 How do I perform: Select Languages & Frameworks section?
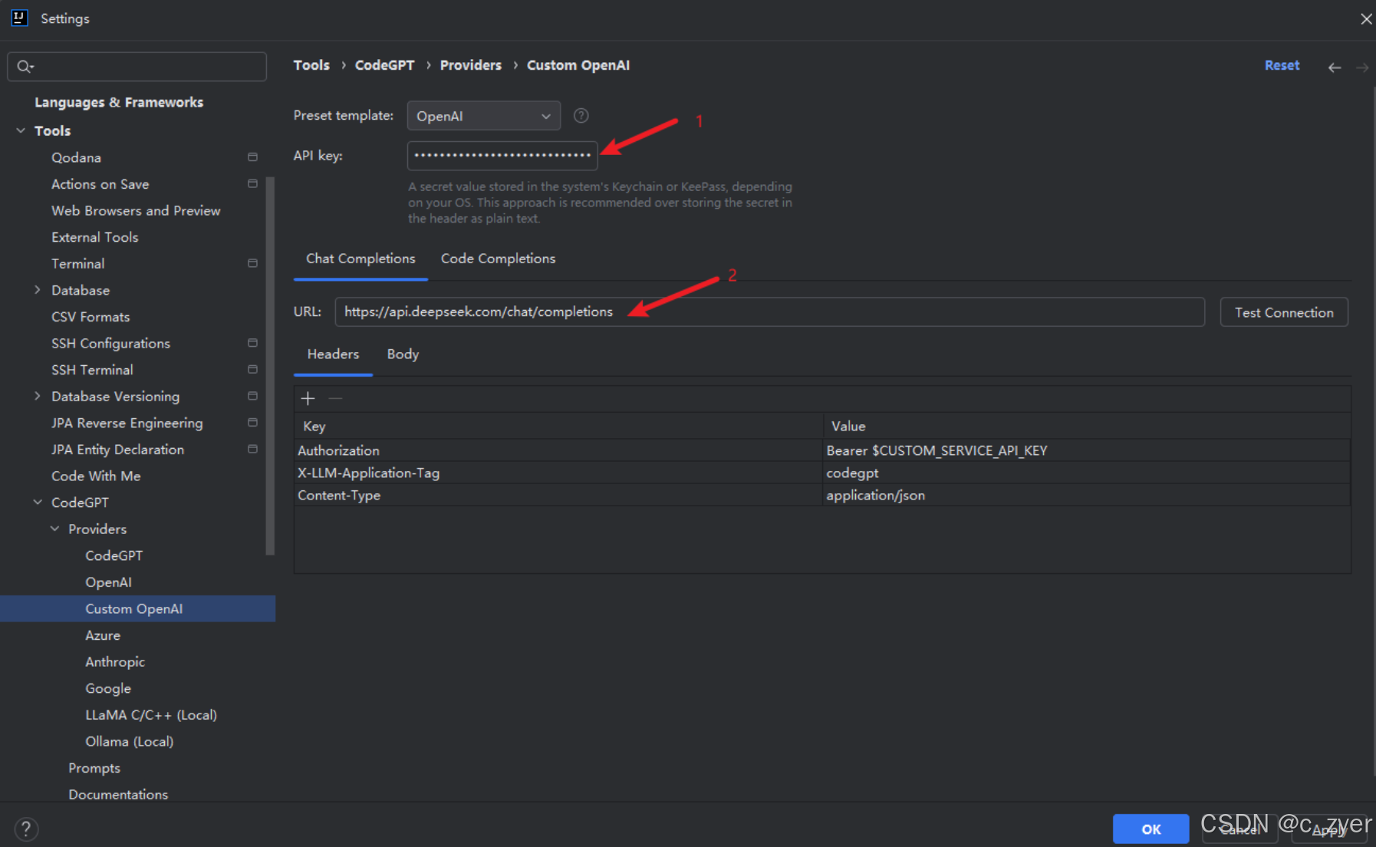(x=119, y=102)
